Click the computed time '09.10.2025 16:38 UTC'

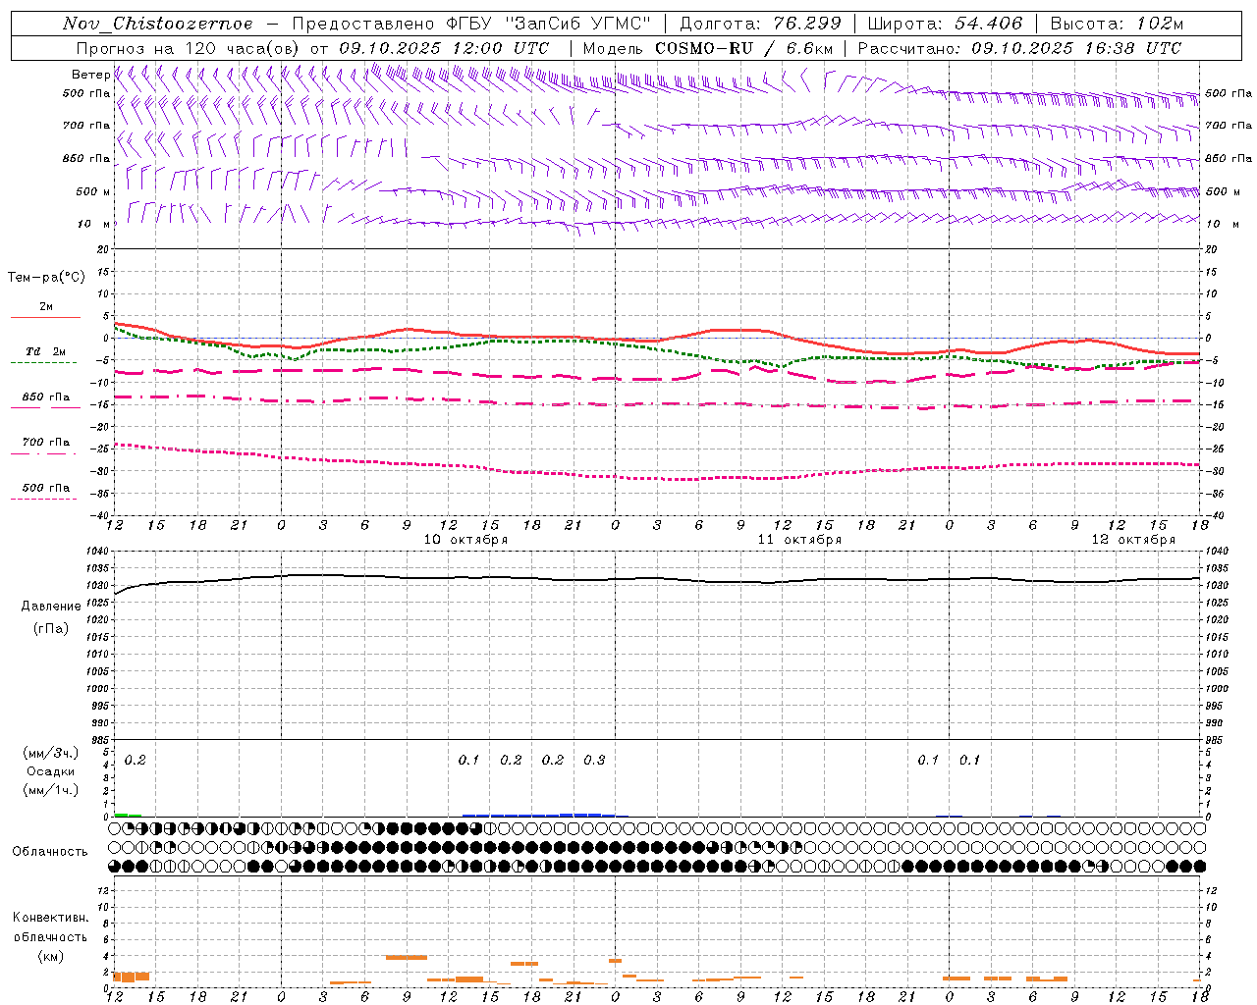coord(1076,48)
